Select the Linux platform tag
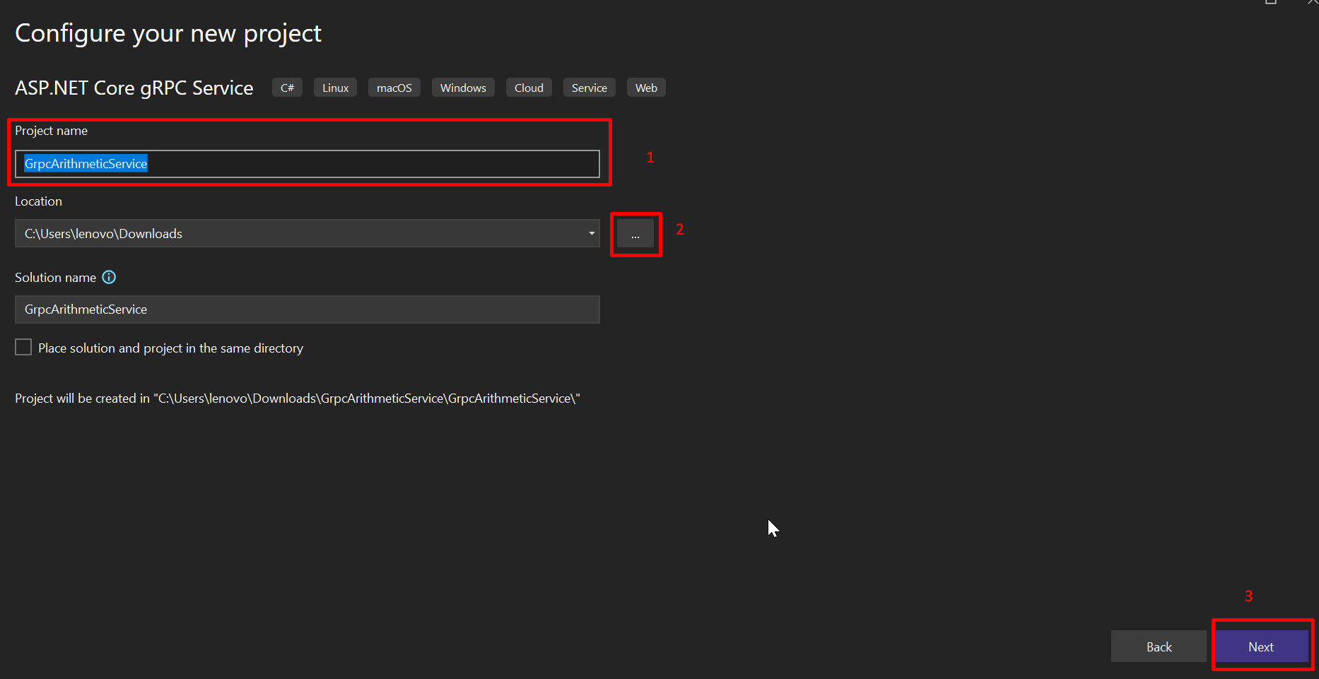1319x679 pixels. [334, 87]
